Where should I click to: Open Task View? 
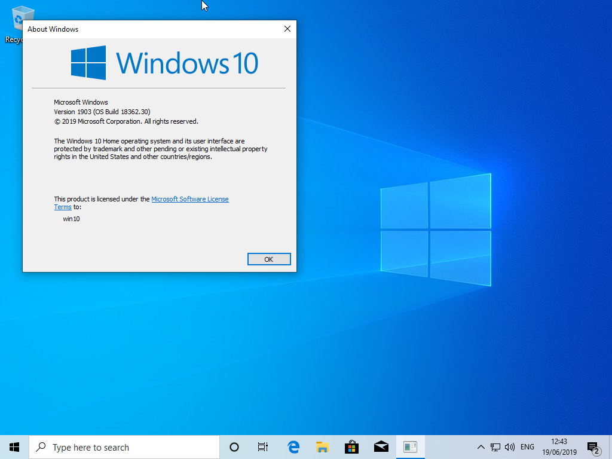pyautogui.click(x=263, y=447)
